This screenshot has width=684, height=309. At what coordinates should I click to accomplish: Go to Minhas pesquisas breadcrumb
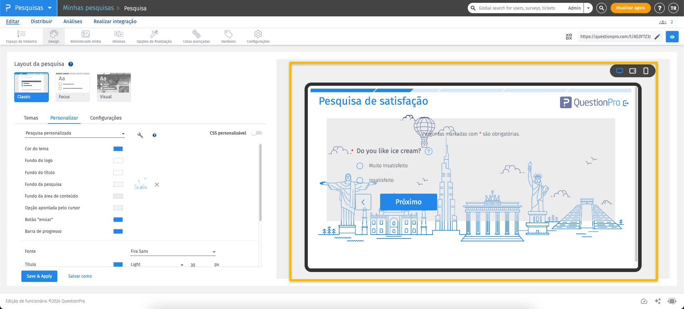point(88,8)
